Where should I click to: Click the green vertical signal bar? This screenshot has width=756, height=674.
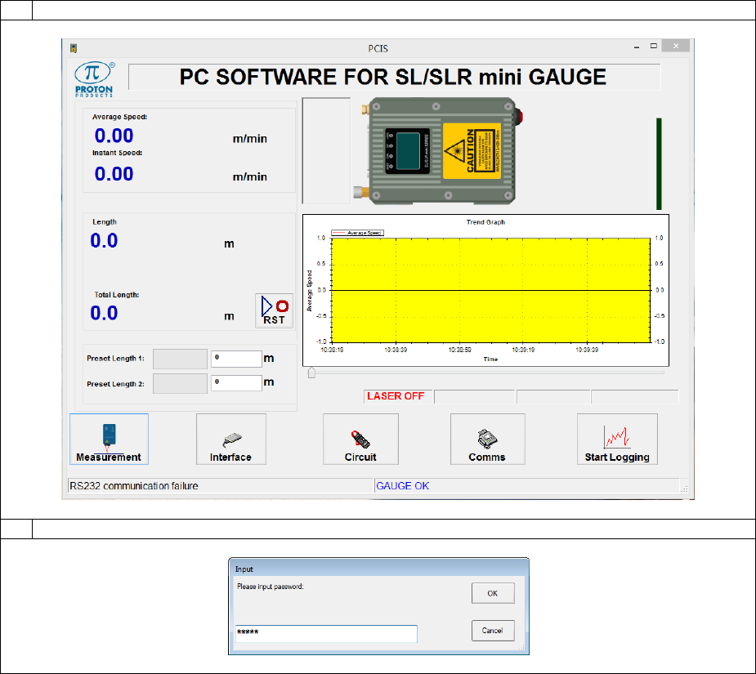[x=659, y=164]
